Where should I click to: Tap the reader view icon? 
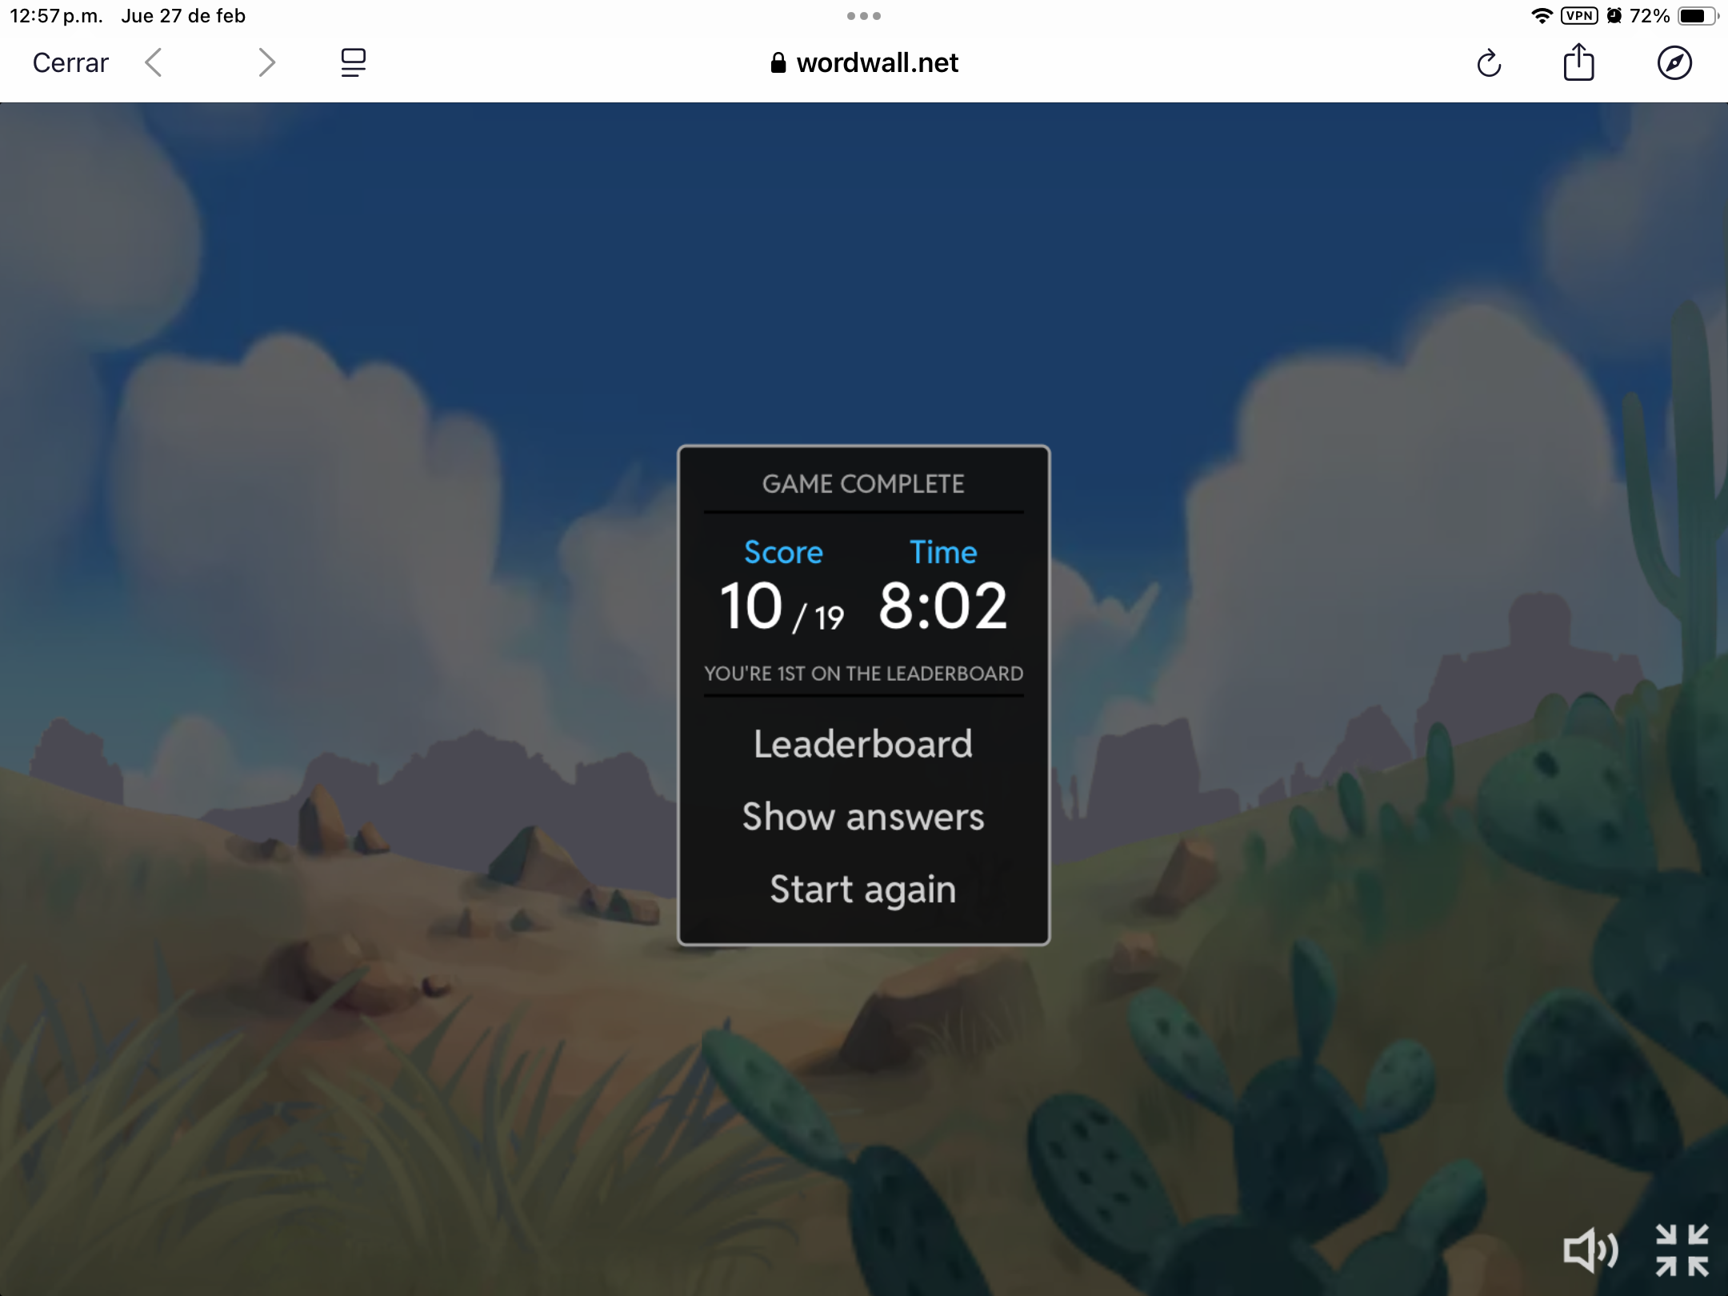click(x=353, y=62)
